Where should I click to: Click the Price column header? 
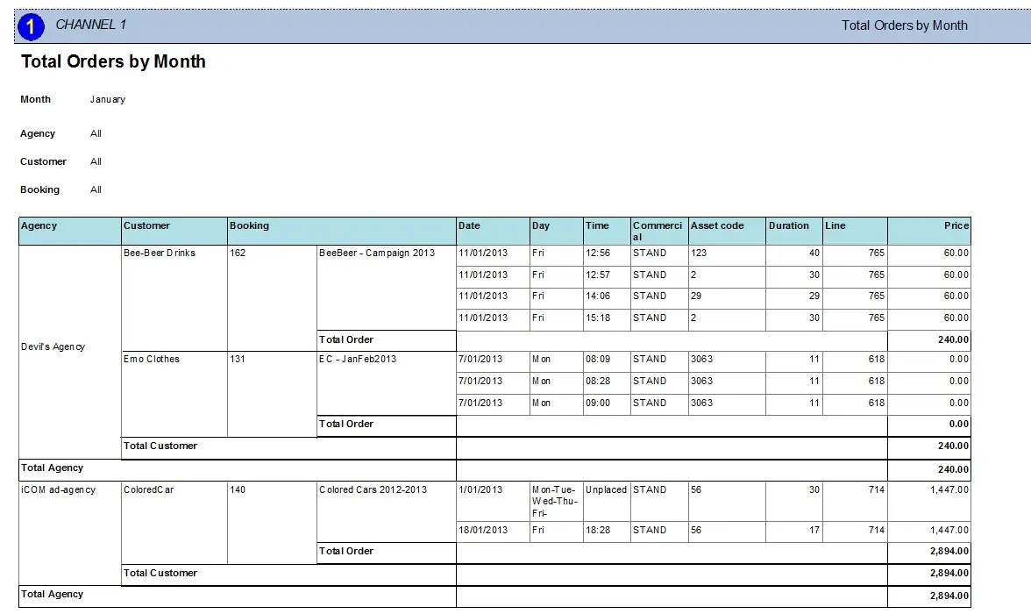(x=956, y=226)
